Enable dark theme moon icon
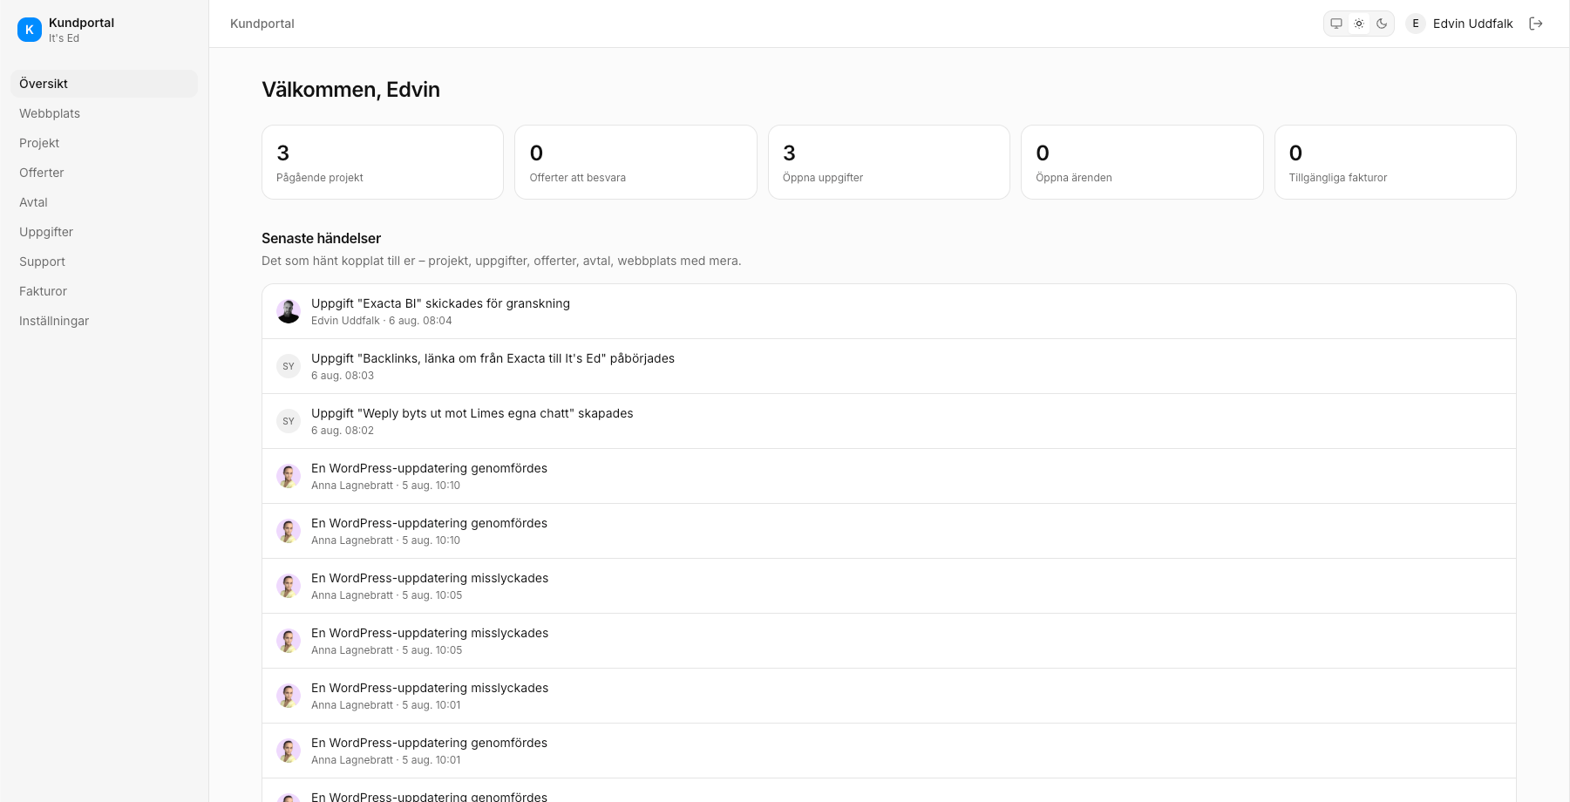 [x=1382, y=24]
